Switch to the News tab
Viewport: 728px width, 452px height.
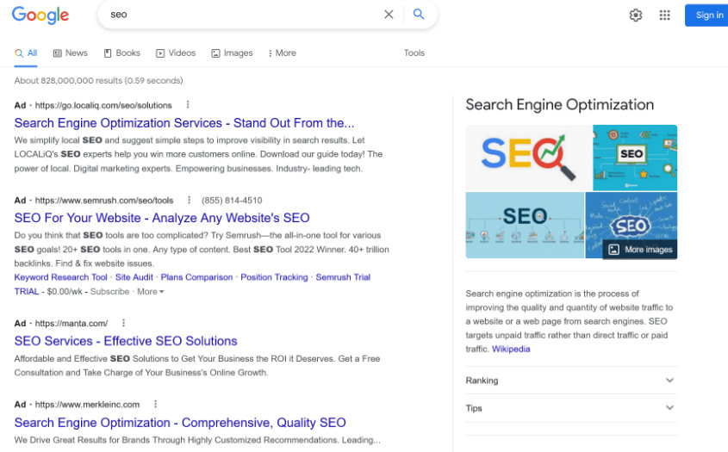tap(70, 53)
